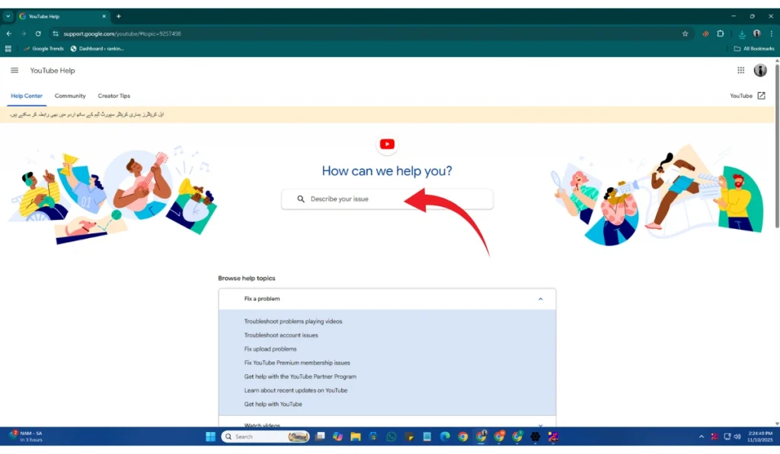The image size is (780, 454).
Task: Reload the page in the browser
Action: click(x=38, y=33)
